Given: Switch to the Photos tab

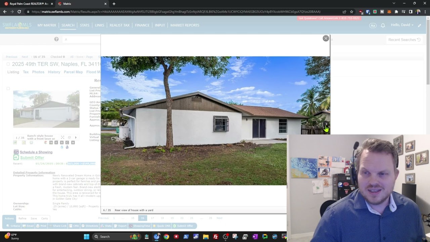Looking at the screenshot, I should (38, 72).
